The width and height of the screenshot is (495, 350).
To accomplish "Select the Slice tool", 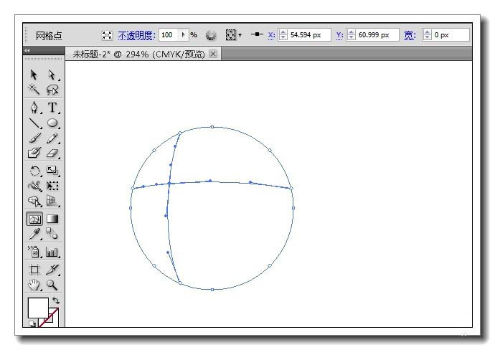I will click(52, 270).
